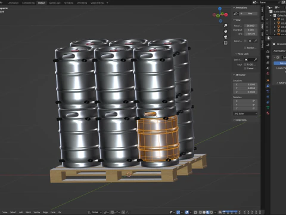Toggle camera view with the camera icon

[226, 37]
